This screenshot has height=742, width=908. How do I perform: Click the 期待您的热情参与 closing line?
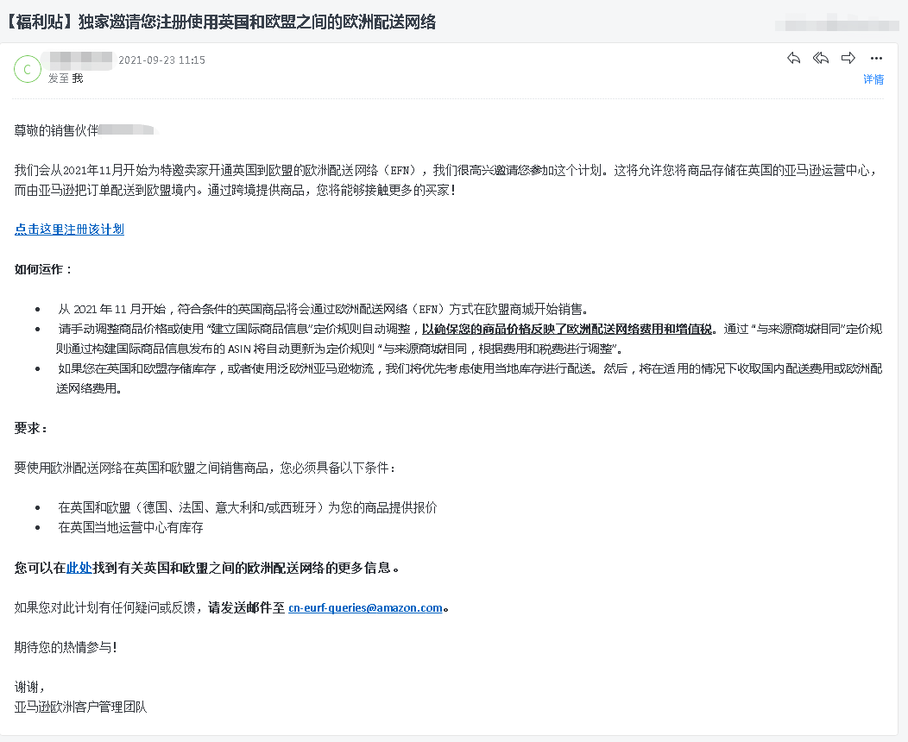[x=63, y=646]
